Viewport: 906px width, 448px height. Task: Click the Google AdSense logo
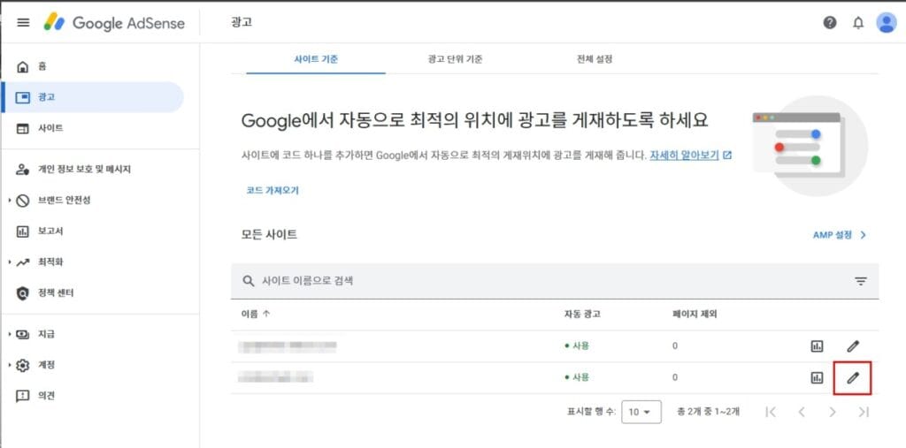tap(114, 22)
